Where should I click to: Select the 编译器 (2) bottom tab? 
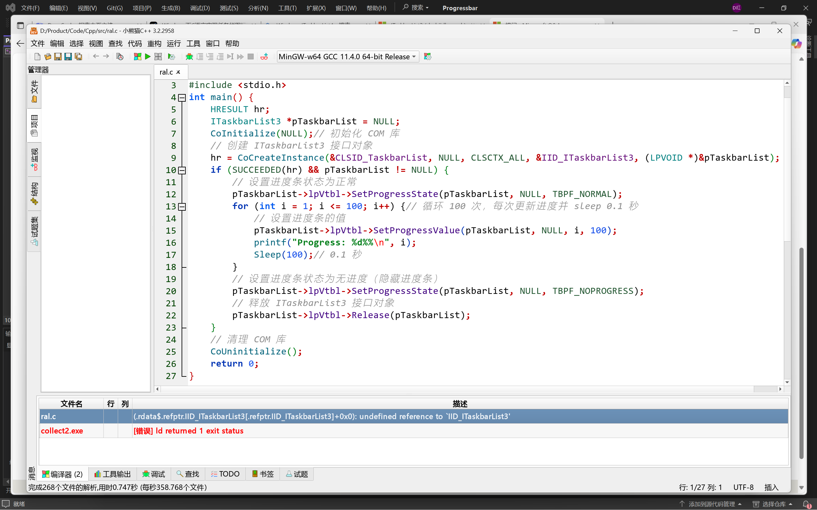(63, 474)
